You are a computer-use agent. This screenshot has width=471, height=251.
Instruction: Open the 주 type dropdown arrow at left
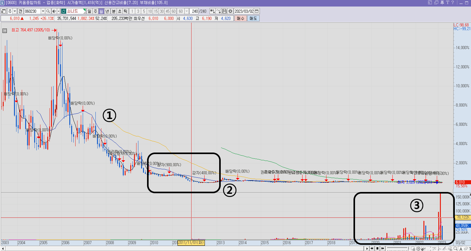pos(15,11)
